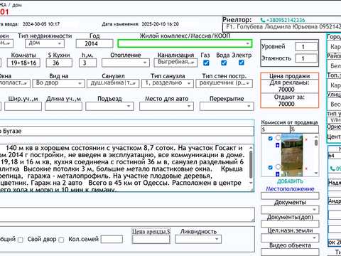This screenshot has width=341, height=256.
Task: Open the Отопление dropdown
Action: [126, 63]
